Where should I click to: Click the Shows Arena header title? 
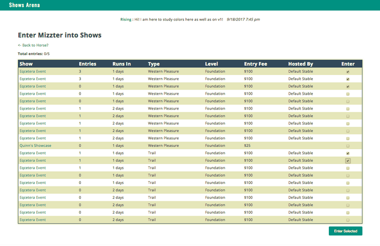tap(24, 5)
